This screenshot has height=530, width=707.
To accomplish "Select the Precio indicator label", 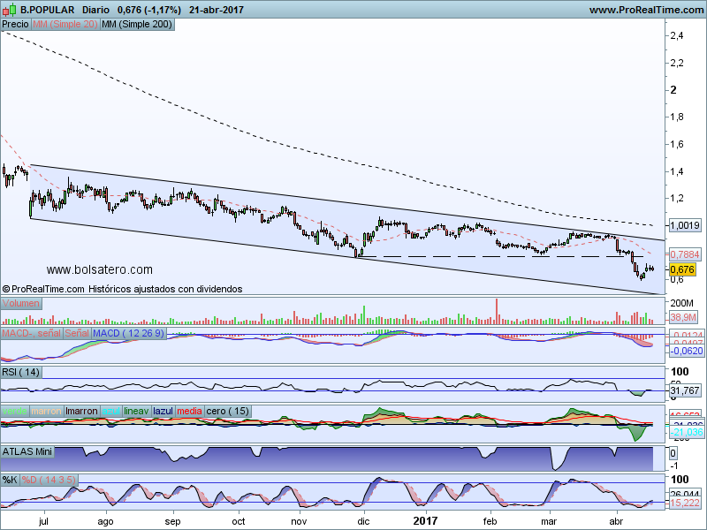I will point(15,25).
